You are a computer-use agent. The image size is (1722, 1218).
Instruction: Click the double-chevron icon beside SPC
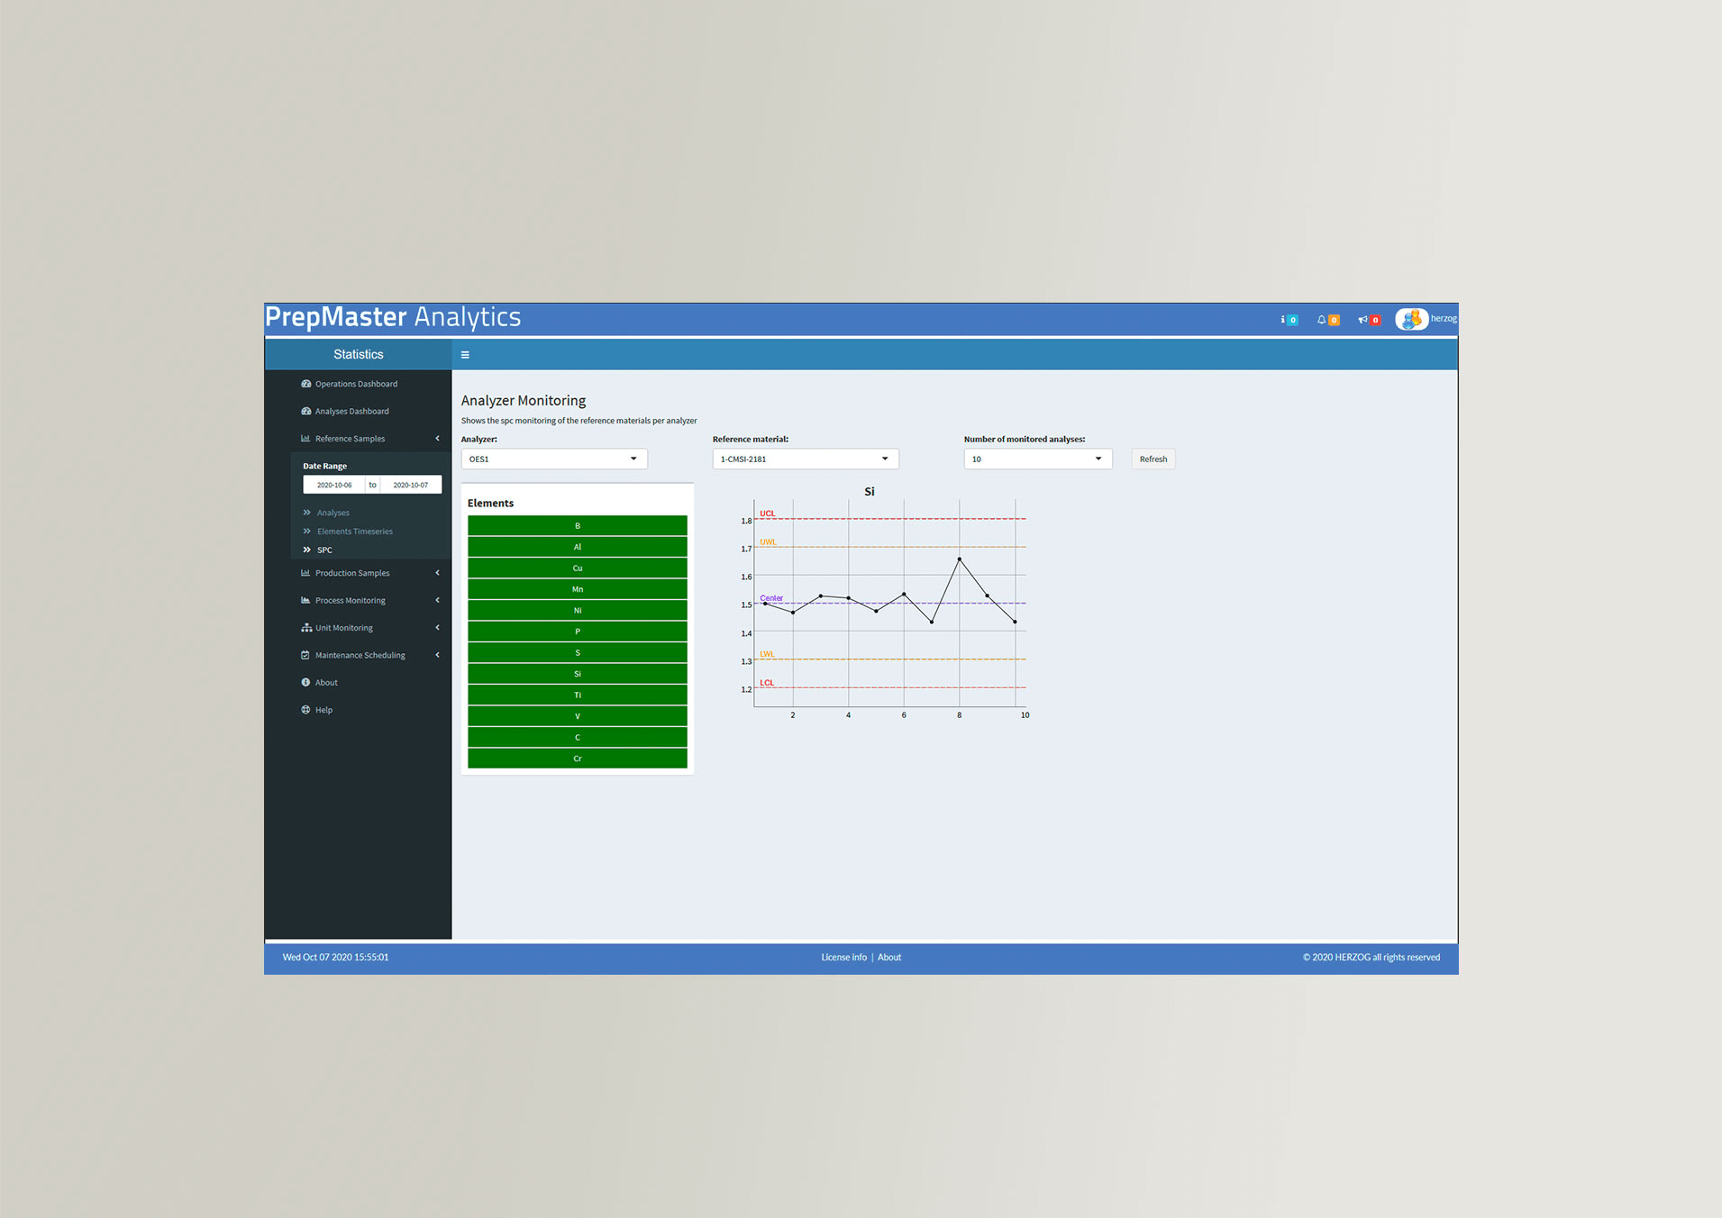[307, 550]
